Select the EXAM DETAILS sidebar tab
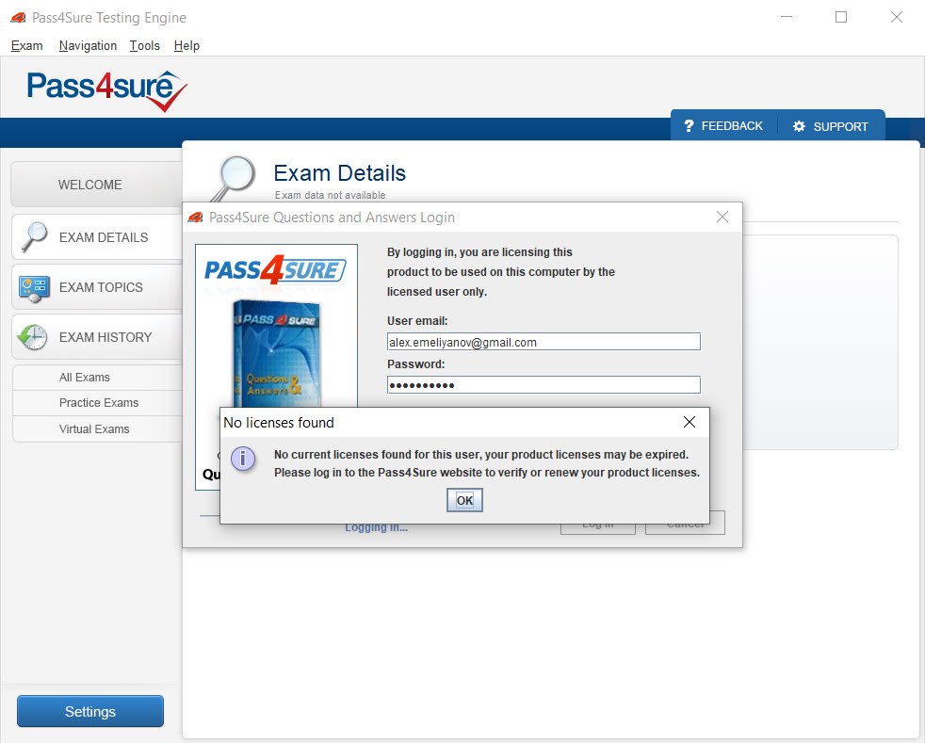The height and width of the screenshot is (743, 925). point(97,237)
